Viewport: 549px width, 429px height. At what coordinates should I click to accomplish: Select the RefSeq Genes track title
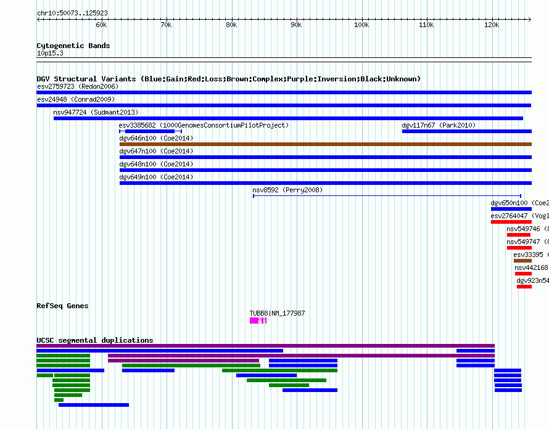click(62, 306)
